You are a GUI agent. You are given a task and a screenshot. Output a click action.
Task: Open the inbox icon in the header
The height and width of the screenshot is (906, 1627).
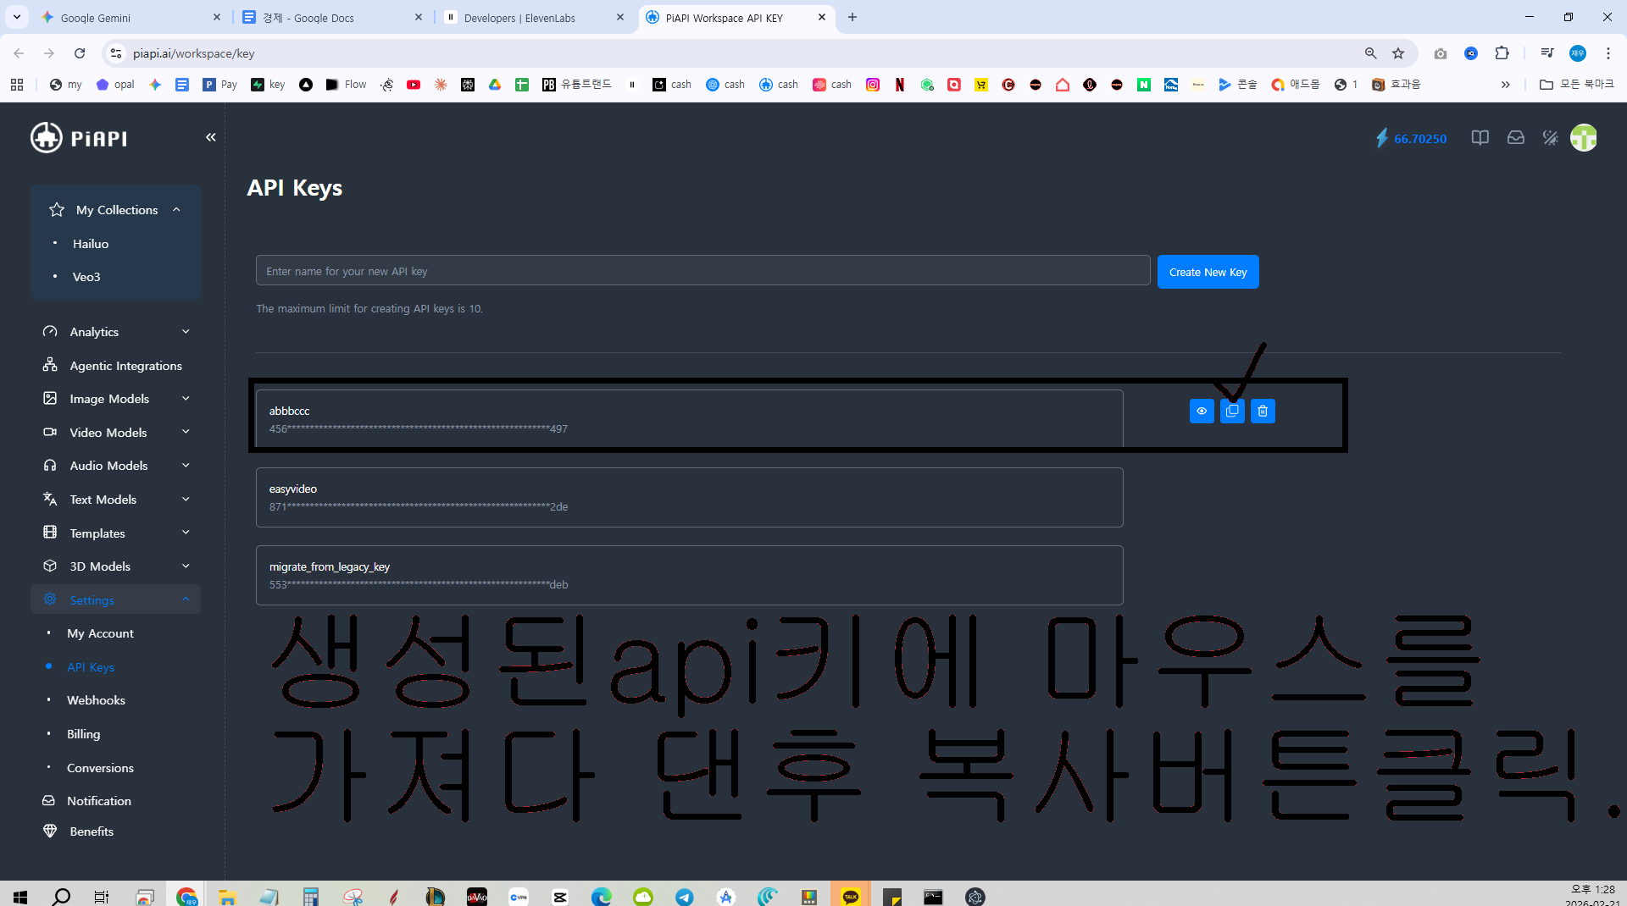pyautogui.click(x=1515, y=138)
